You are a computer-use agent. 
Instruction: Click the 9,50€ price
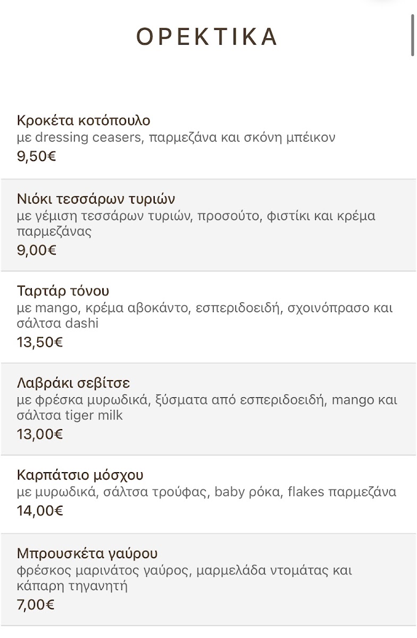[x=37, y=156]
